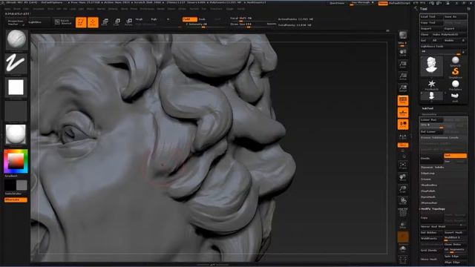Expand the EdgeLoop section
Viewport: 475px width, 267px height.
427,173
